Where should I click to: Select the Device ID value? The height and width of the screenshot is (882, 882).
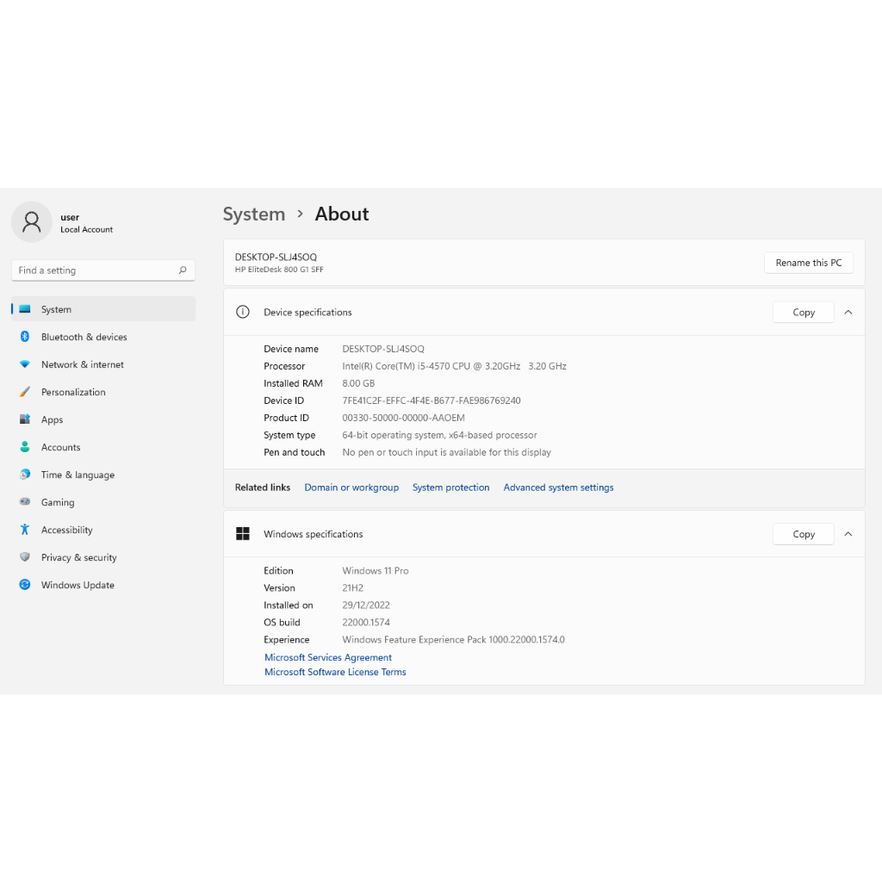pos(432,401)
